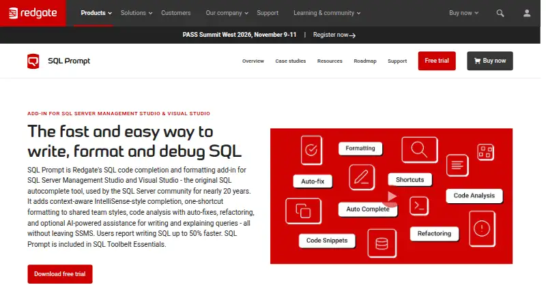Click the Refactoring label in video
This screenshot has height=300, width=546.
pyautogui.click(x=434, y=234)
